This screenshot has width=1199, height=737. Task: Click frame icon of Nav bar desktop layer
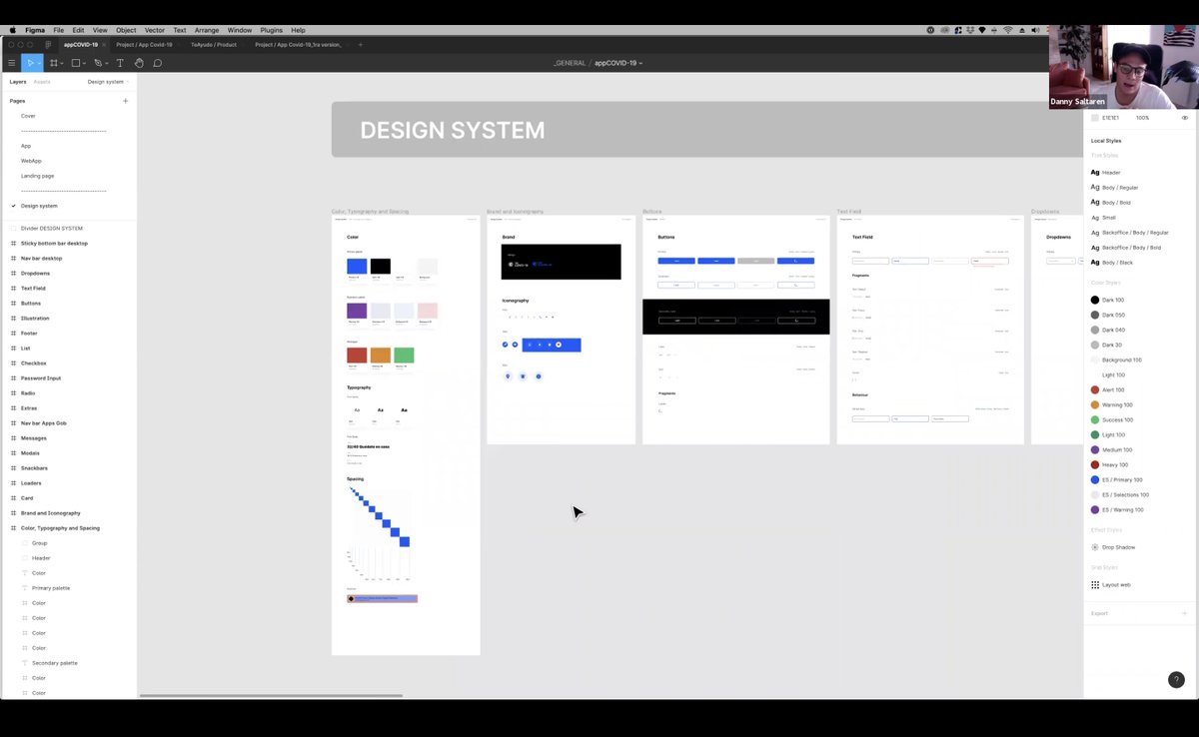(x=13, y=258)
